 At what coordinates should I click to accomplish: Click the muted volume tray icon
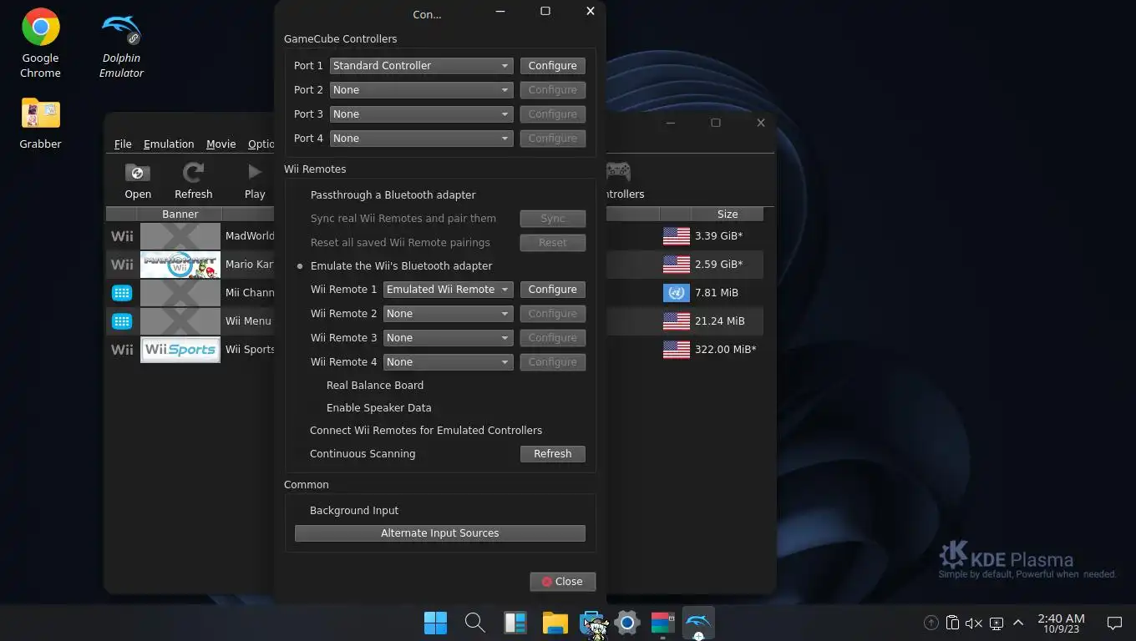click(x=974, y=623)
